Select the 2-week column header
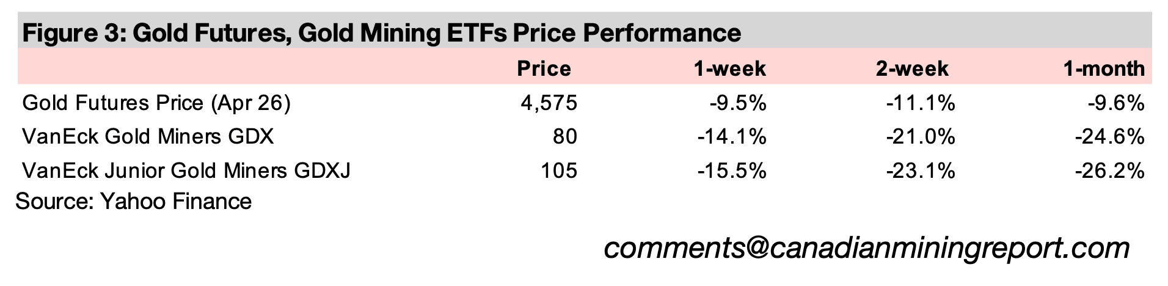This screenshot has width=1168, height=286. coord(912,68)
